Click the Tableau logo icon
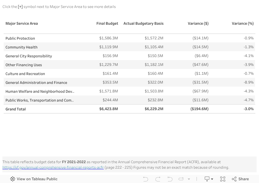 pyautogui.click(x=12, y=179)
